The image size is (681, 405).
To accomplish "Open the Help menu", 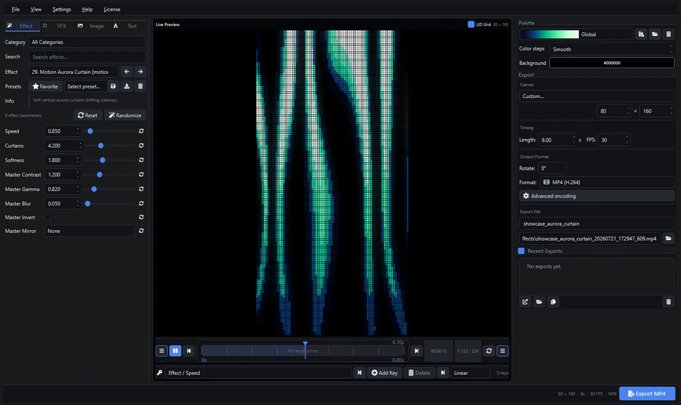I will (87, 9).
